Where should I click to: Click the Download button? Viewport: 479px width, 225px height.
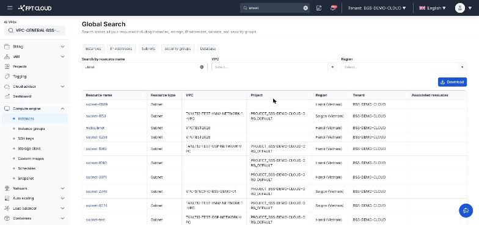point(452,82)
